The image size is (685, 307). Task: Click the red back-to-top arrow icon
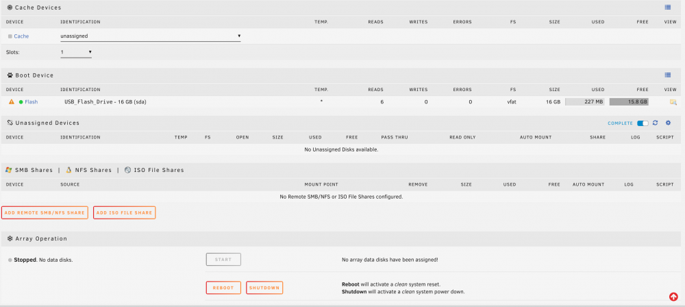(673, 297)
